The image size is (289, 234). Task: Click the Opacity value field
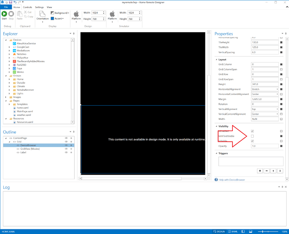(265, 146)
